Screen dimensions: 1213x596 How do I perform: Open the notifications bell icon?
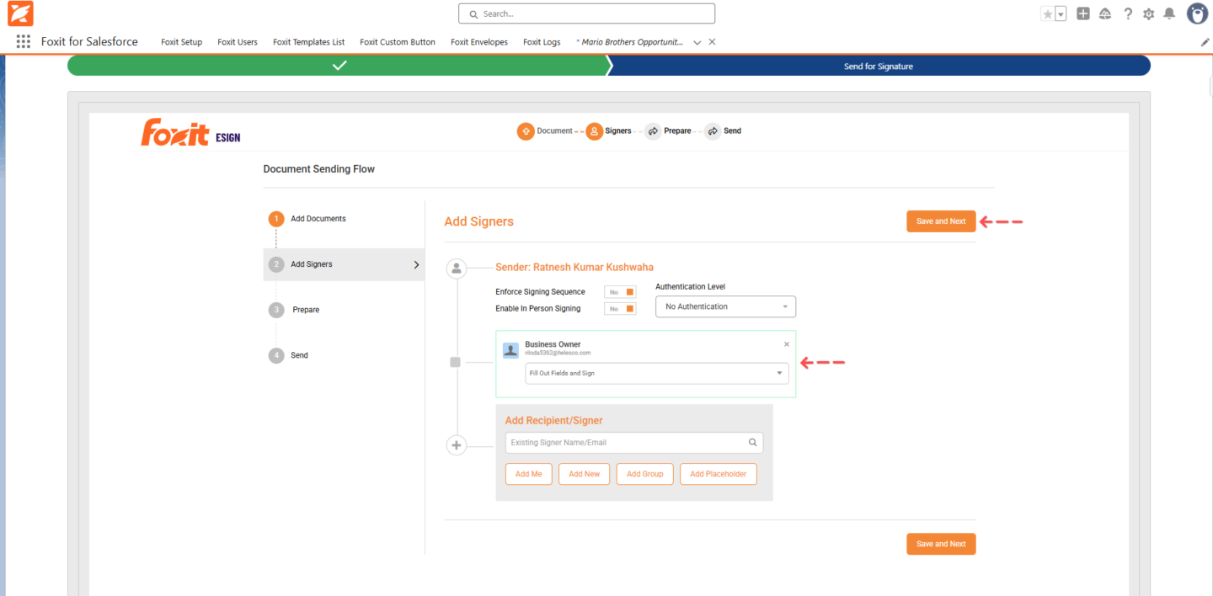(x=1169, y=13)
